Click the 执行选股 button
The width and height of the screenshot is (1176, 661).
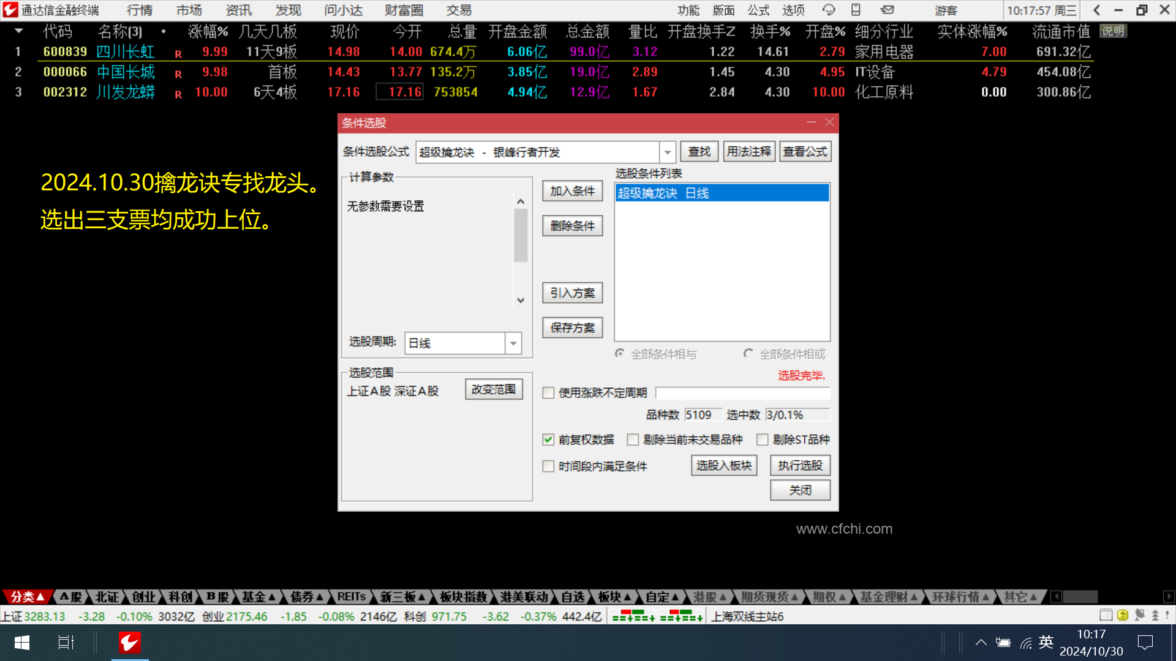pos(800,466)
